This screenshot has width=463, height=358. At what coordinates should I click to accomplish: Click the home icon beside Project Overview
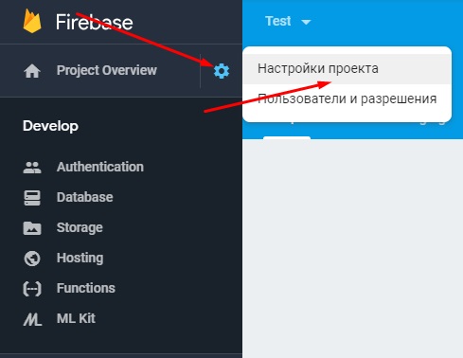(x=32, y=71)
